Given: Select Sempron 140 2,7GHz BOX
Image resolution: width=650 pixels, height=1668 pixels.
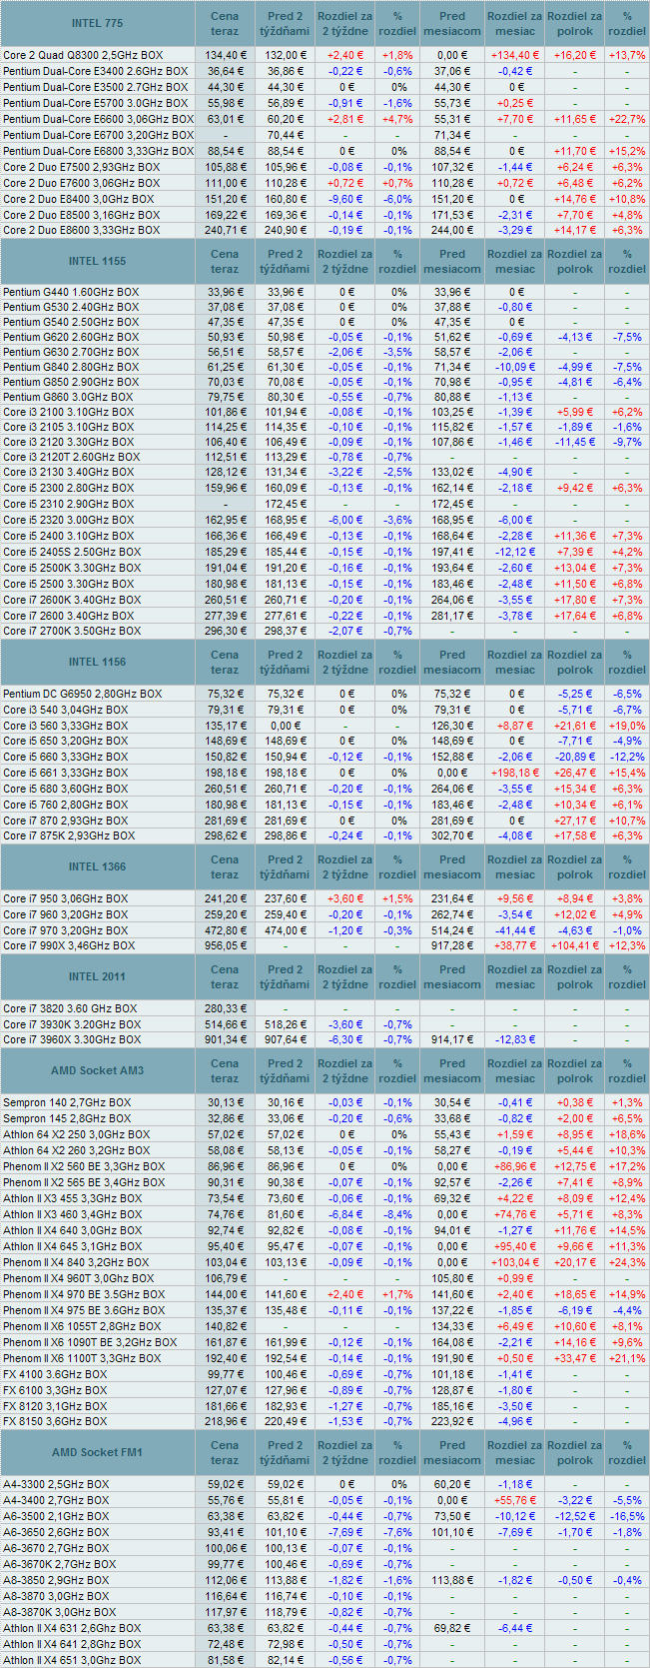Looking at the screenshot, I should pos(67,1102).
